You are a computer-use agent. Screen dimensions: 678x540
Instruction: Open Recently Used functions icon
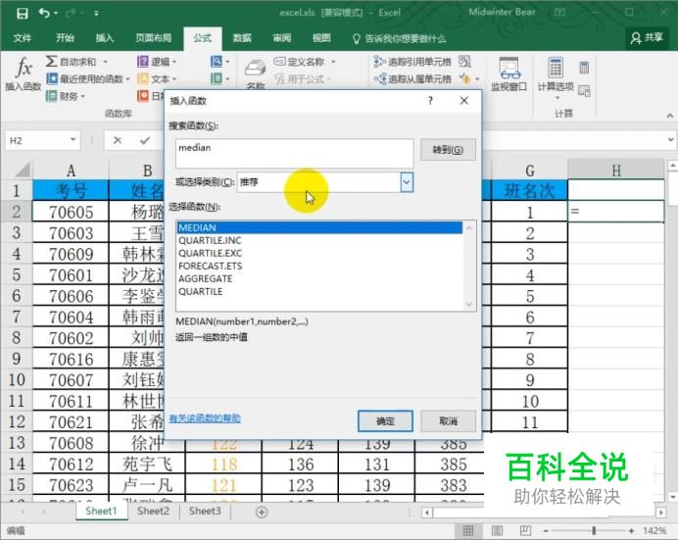pyautogui.click(x=52, y=78)
